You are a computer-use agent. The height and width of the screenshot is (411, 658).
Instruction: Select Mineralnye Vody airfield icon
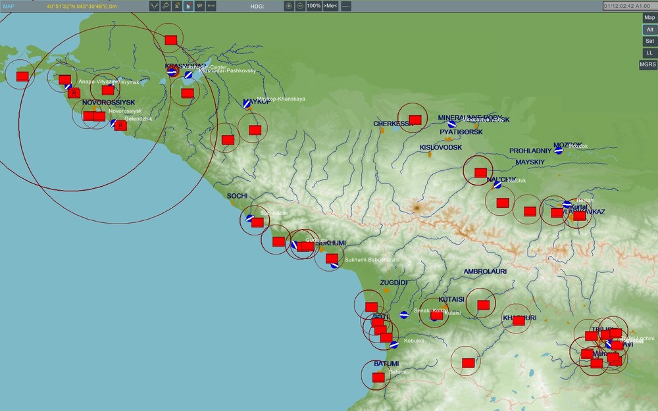(451, 124)
